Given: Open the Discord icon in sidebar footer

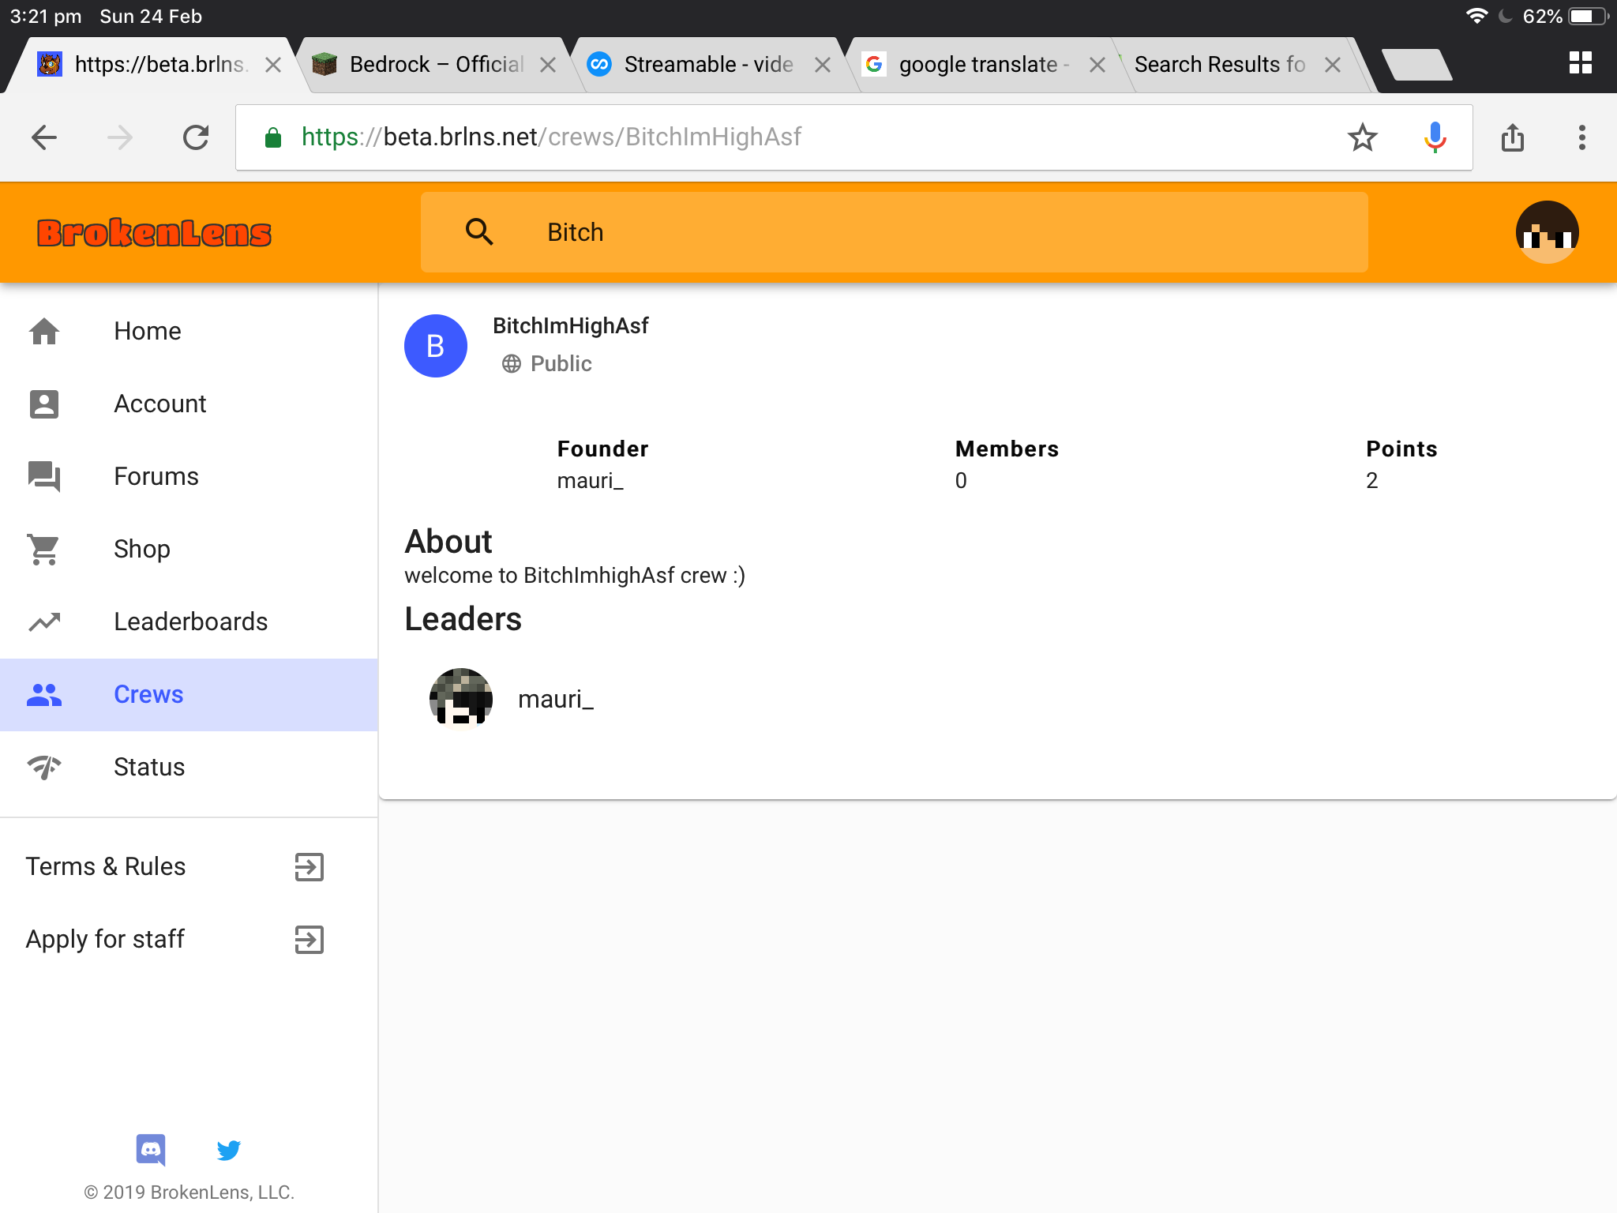Looking at the screenshot, I should click(x=150, y=1150).
